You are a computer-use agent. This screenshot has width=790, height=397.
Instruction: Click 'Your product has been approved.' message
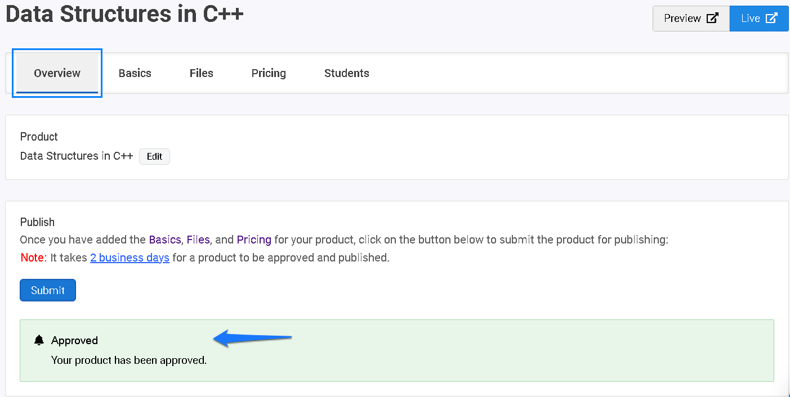point(129,360)
